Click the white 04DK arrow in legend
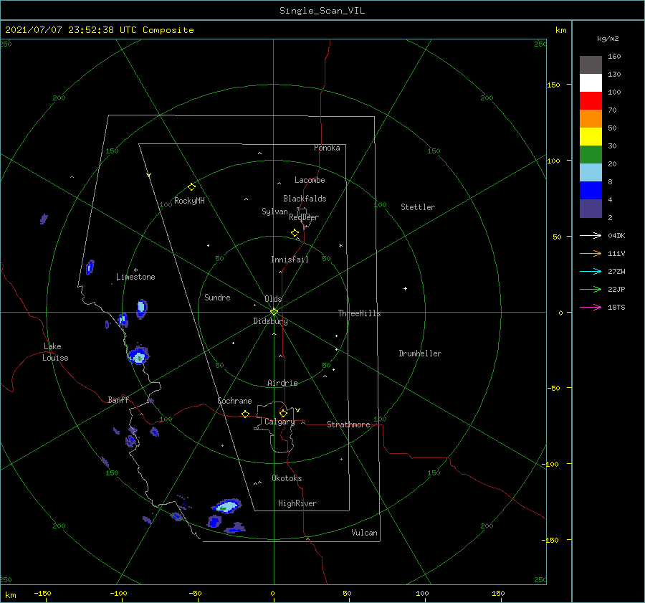The height and width of the screenshot is (603, 645). pyautogui.click(x=591, y=235)
